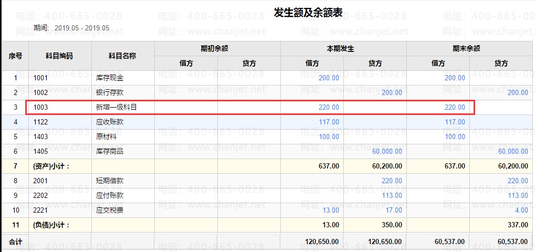536x252 pixels.
Task: Open 应交税费 current-period debit amount 13.00
Action: pyautogui.click(x=330, y=210)
